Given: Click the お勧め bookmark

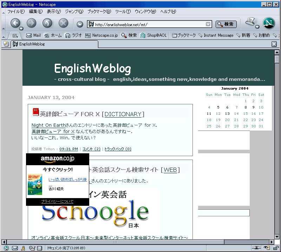Looking at the screenshot, I should [x=261, y=35].
